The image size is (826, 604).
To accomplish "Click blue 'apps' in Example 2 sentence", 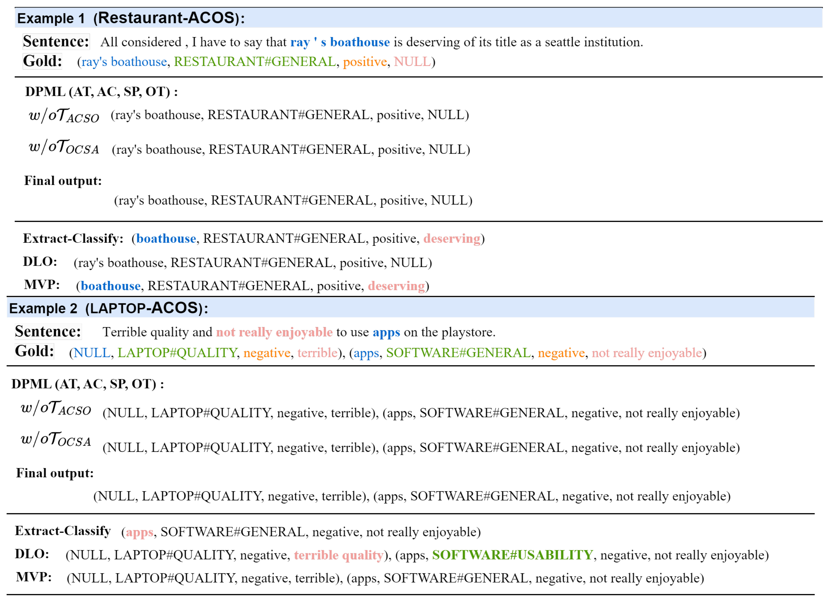I will coord(386,333).
